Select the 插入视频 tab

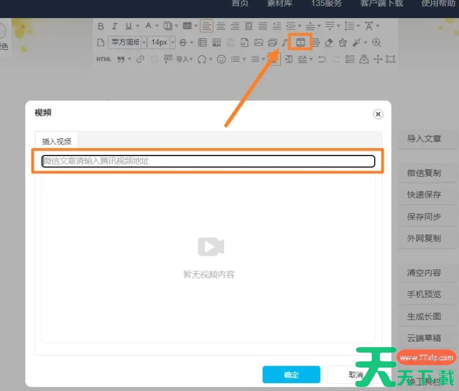(57, 141)
